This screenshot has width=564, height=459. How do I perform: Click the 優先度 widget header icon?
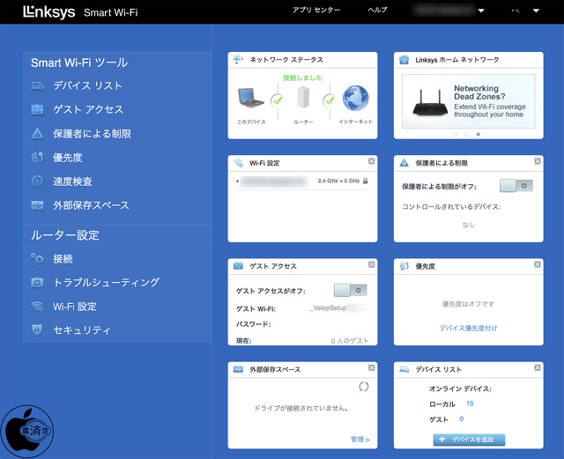coord(404,266)
